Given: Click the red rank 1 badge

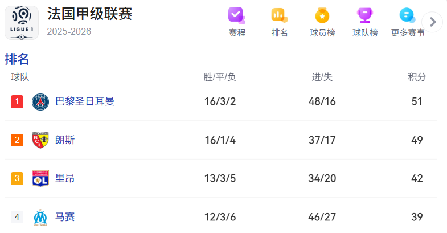Looking at the screenshot, I should 17,102.
